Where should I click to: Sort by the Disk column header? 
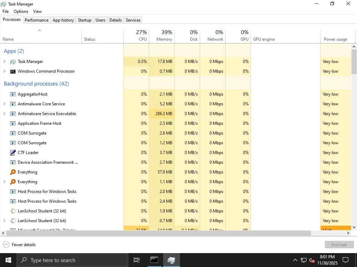187,36
